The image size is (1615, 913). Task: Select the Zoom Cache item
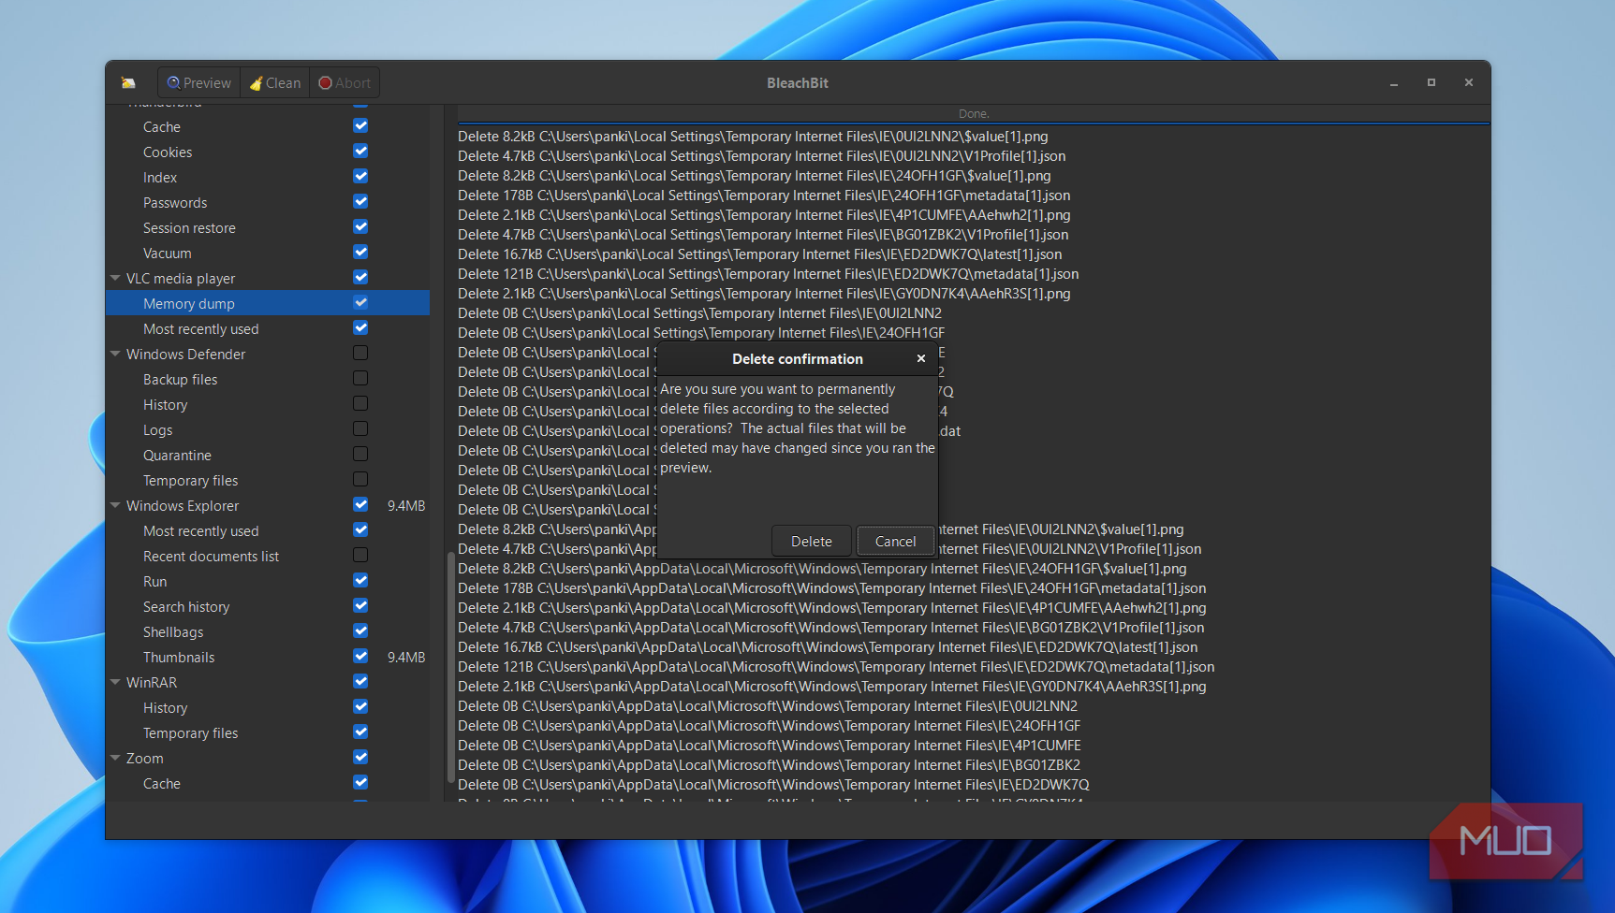[x=162, y=784]
